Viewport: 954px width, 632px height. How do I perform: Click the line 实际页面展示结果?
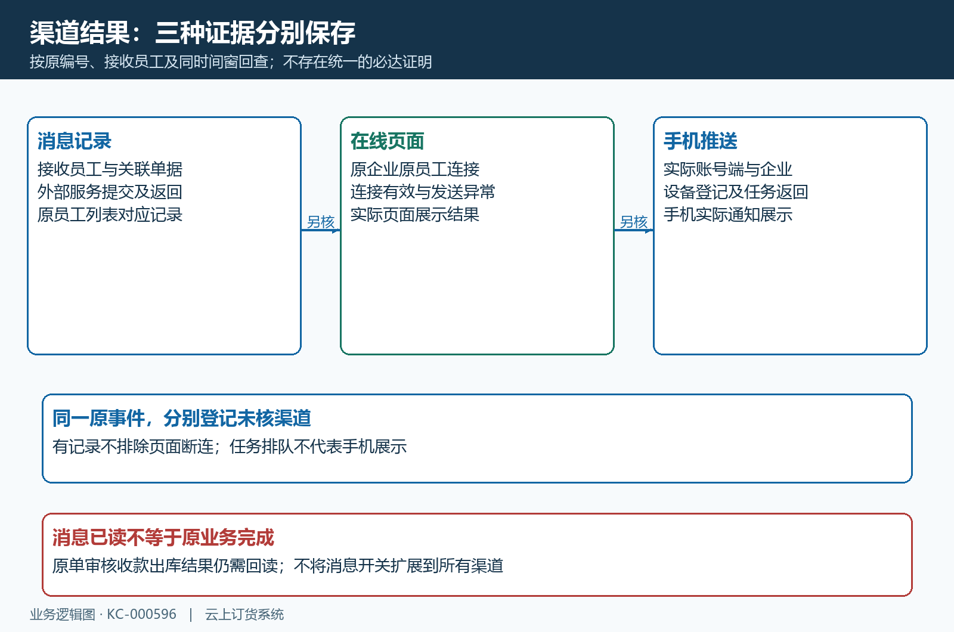pyautogui.click(x=415, y=215)
